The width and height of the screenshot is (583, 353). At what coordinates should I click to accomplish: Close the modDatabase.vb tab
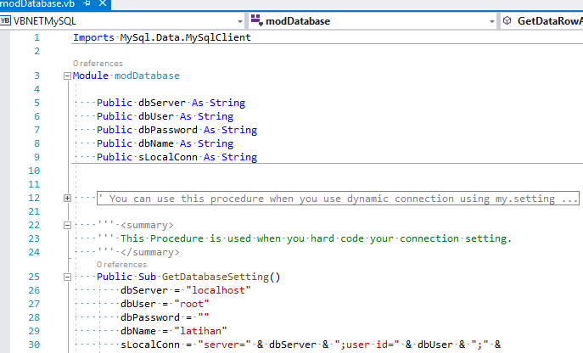click(103, 3)
